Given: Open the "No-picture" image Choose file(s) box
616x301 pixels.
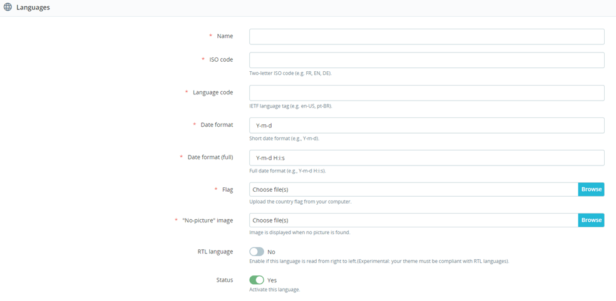Looking at the screenshot, I should [414, 220].
